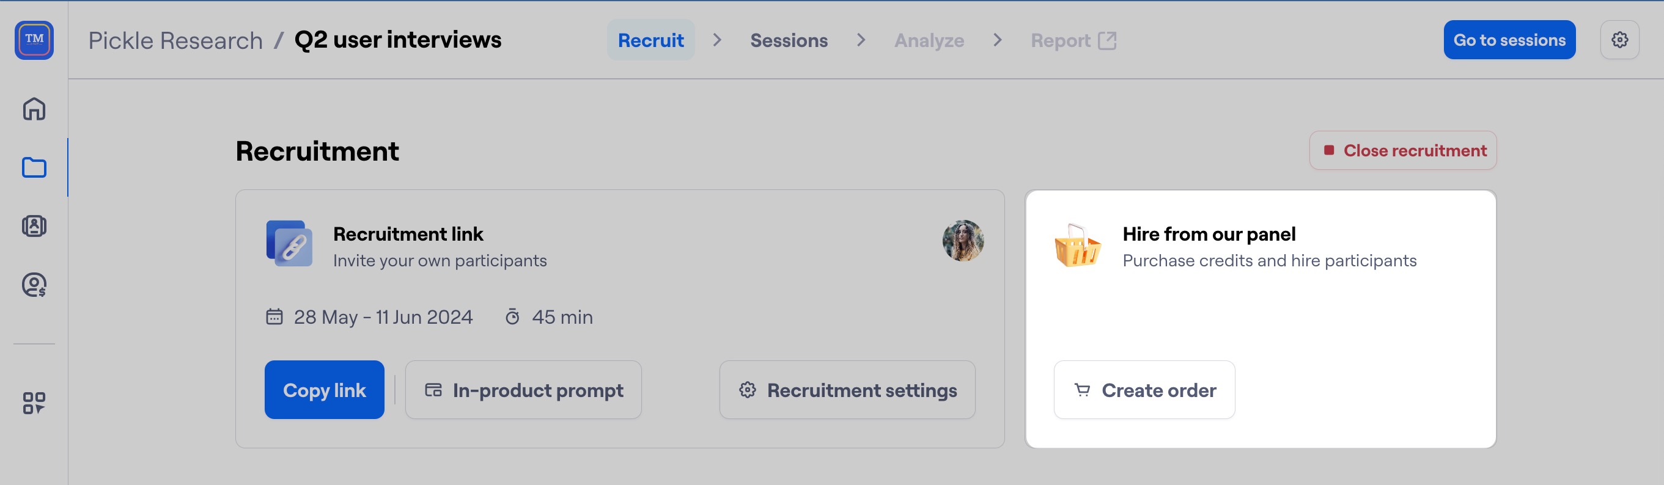This screenshot has width=1664, height=485.
Task: Open the panel credits user icon
Action: coord(34,285)
